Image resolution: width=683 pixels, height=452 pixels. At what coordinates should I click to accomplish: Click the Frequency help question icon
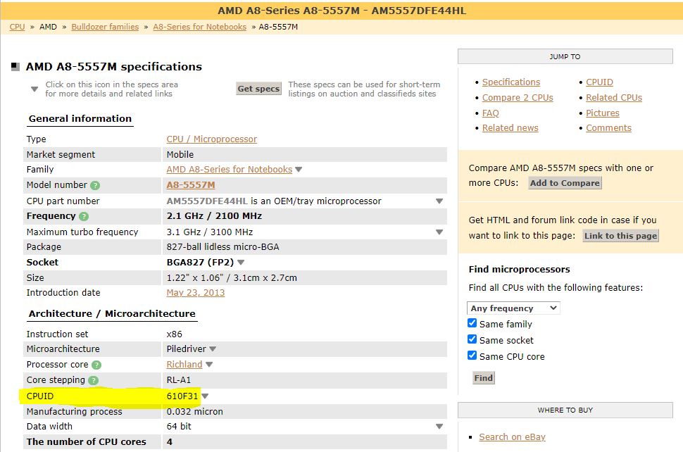(x=84, y=216)
